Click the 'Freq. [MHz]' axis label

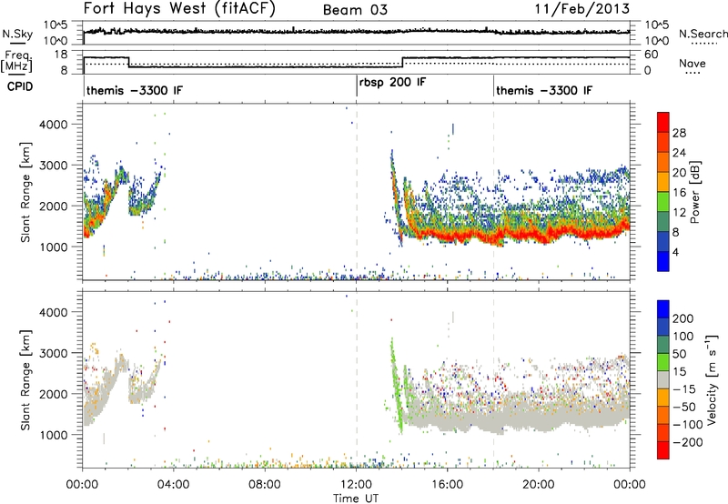click(16, 62)
